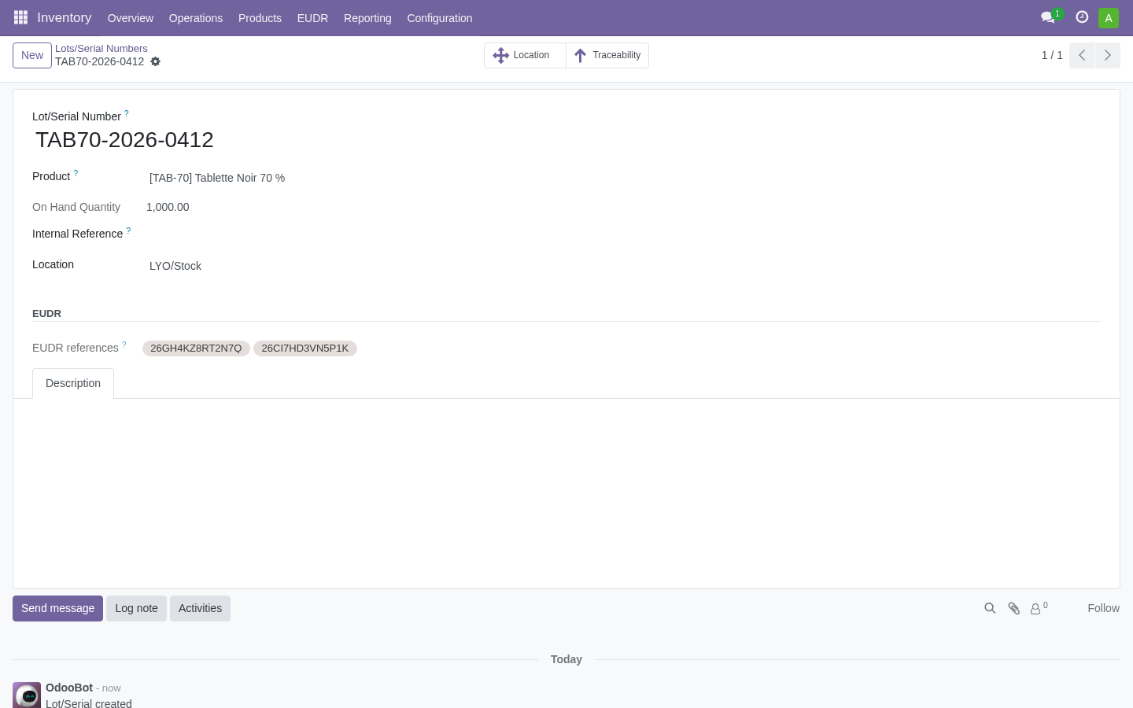The height and width of the screenshot is (708, 1133).
Task: Go back to Lots/Serial Numbers breadcrumb
Action: pos(101,49)
